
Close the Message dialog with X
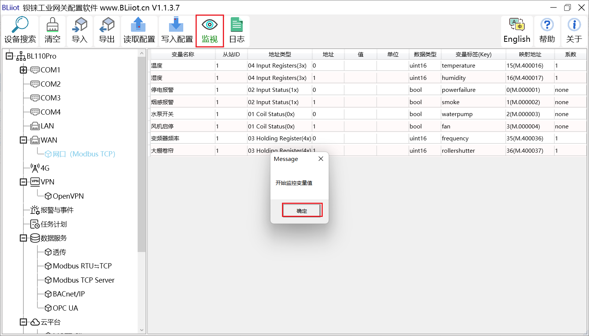point(320,159)
